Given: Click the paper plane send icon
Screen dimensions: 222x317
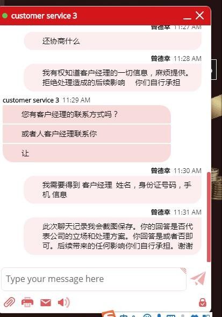Looking at the screenshot, I should click(198, 278).
